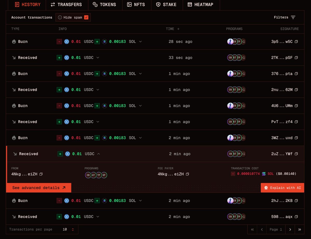Copy signature 598...aqx
Screen dimensions: 311x239
tap(296, 217)
